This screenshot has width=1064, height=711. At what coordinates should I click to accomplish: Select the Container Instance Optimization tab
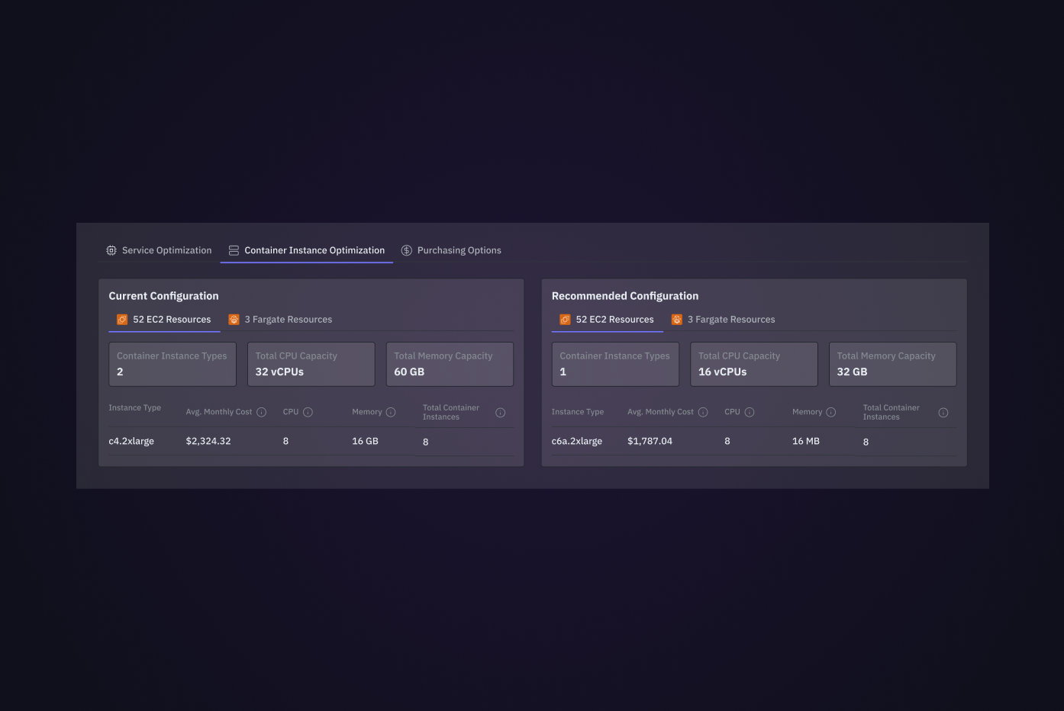pyautogui.click(x=307, y=250)
